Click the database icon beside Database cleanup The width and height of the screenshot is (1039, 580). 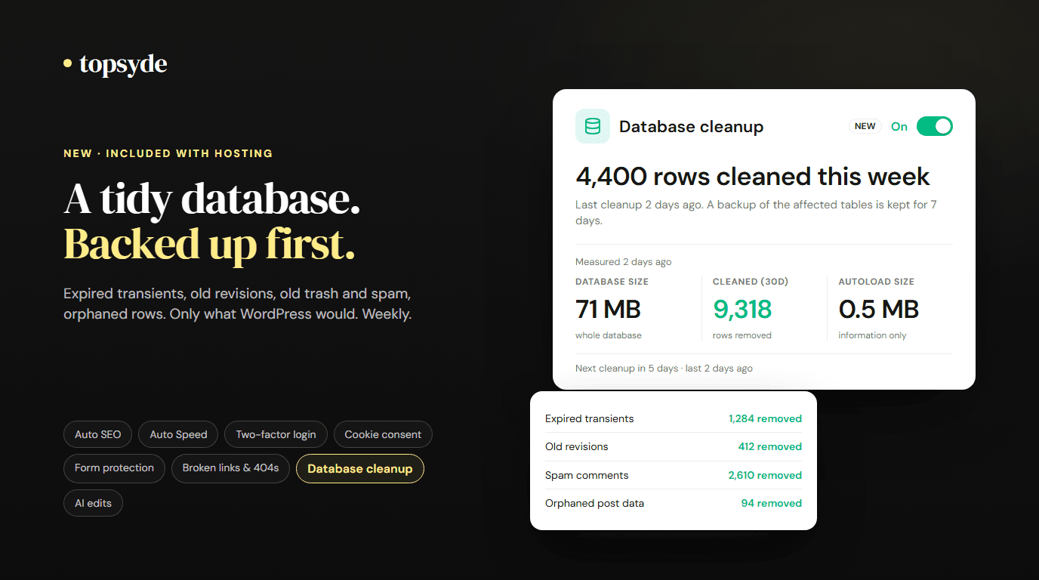(593, 126)
